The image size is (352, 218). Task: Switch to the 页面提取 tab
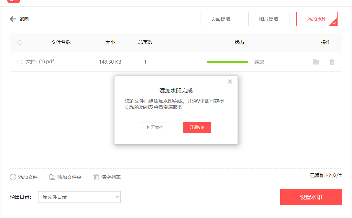[x=221, y=19]
